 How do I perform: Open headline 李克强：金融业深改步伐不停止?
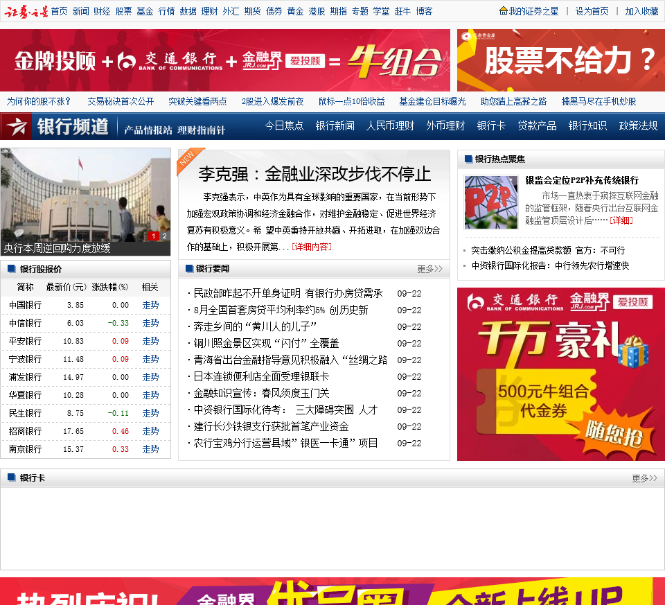(314, 174)
